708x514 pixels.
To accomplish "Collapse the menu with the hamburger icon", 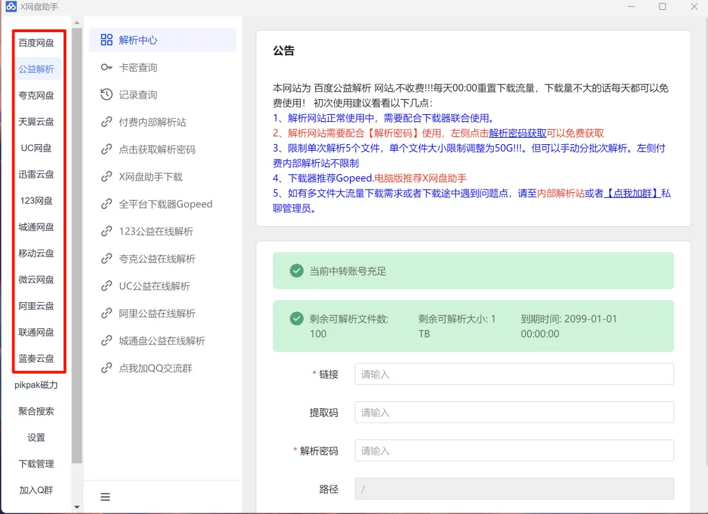I will click(105, 497).
